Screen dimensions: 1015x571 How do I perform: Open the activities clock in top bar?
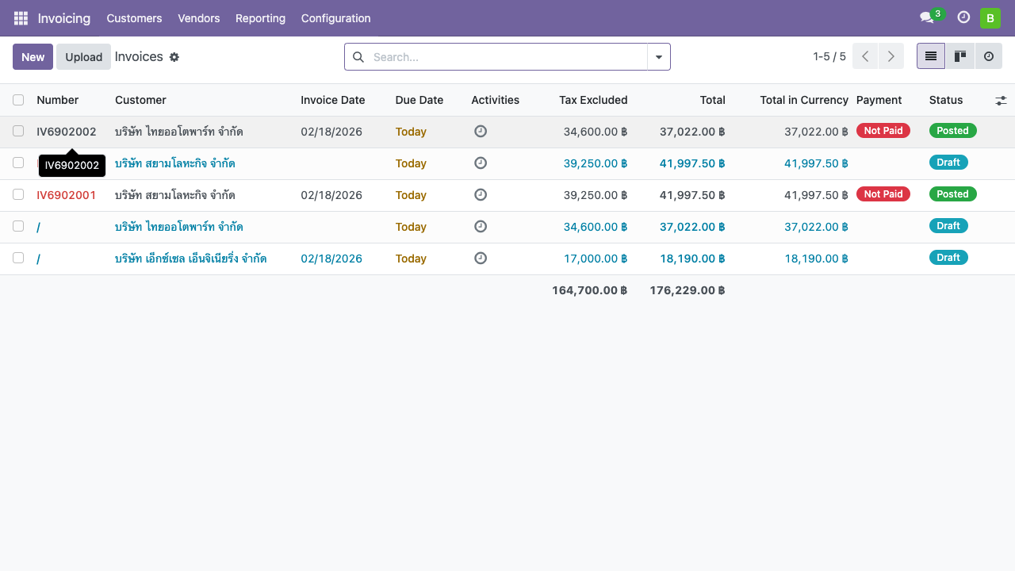pyautogui.click(x=963, y=17)
